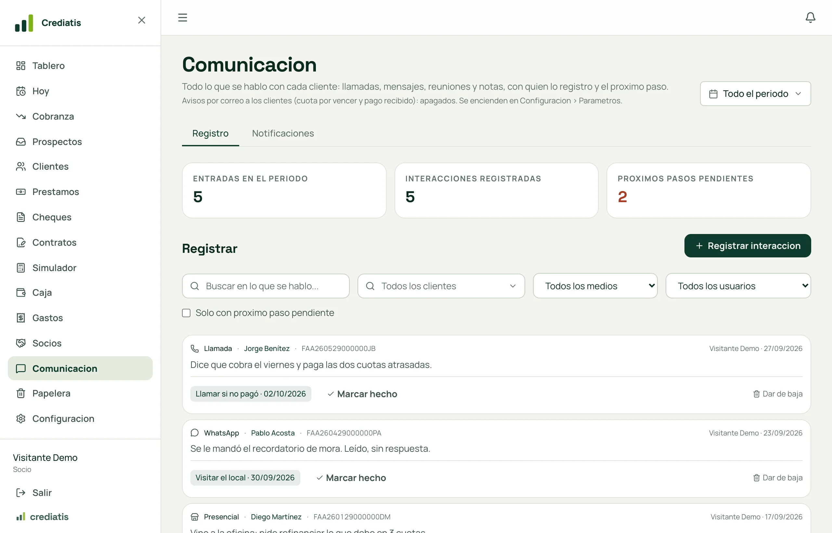Open notifications bell icon
Image resolution: width=832 pixels, height=533 pixels.
(810, 17)
